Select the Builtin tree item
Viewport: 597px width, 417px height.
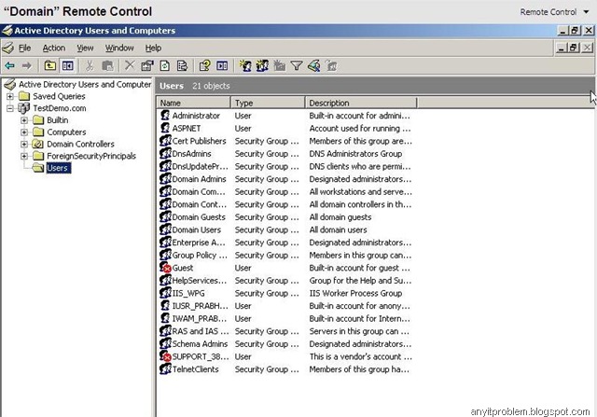pos(58,120)
